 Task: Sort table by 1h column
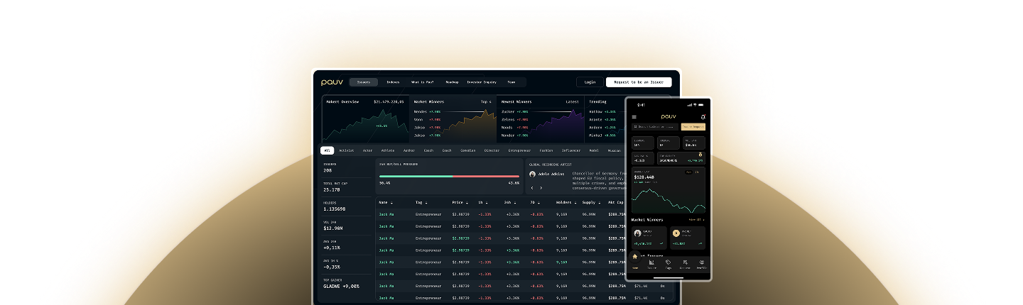(x=482, y=202)
